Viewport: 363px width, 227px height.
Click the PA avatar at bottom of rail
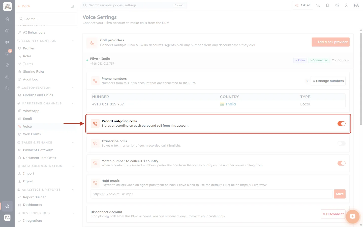click(7, 218)
